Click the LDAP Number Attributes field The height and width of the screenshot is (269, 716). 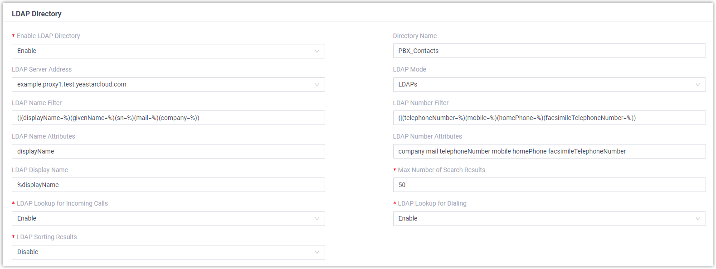[549, 151]
